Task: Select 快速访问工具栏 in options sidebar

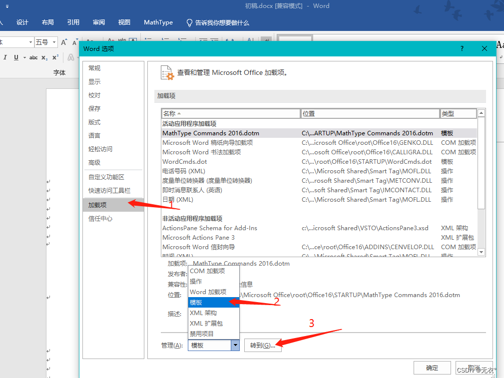Action: coord(113,191)
